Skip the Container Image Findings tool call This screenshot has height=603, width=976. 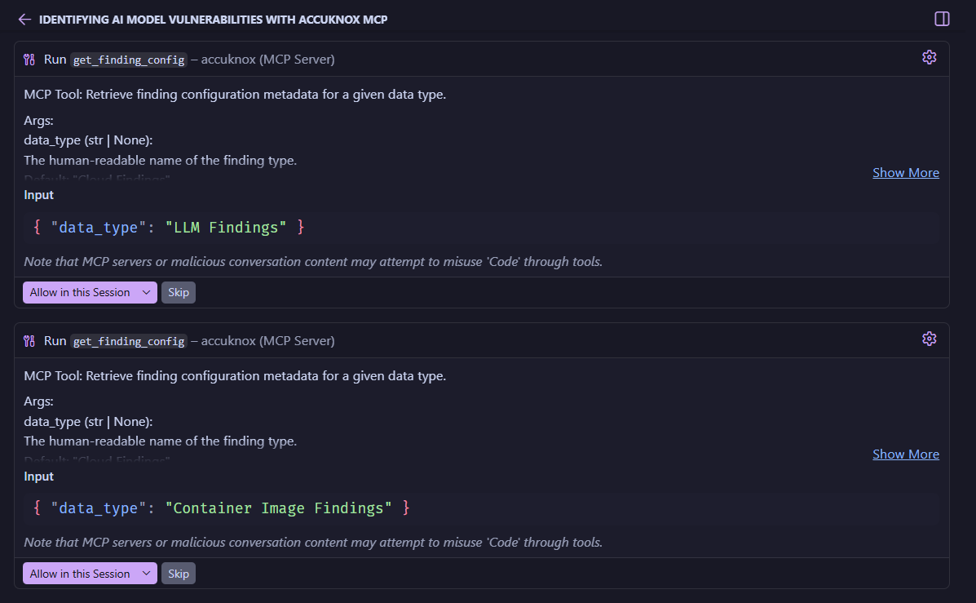click(x=179, y=574)
